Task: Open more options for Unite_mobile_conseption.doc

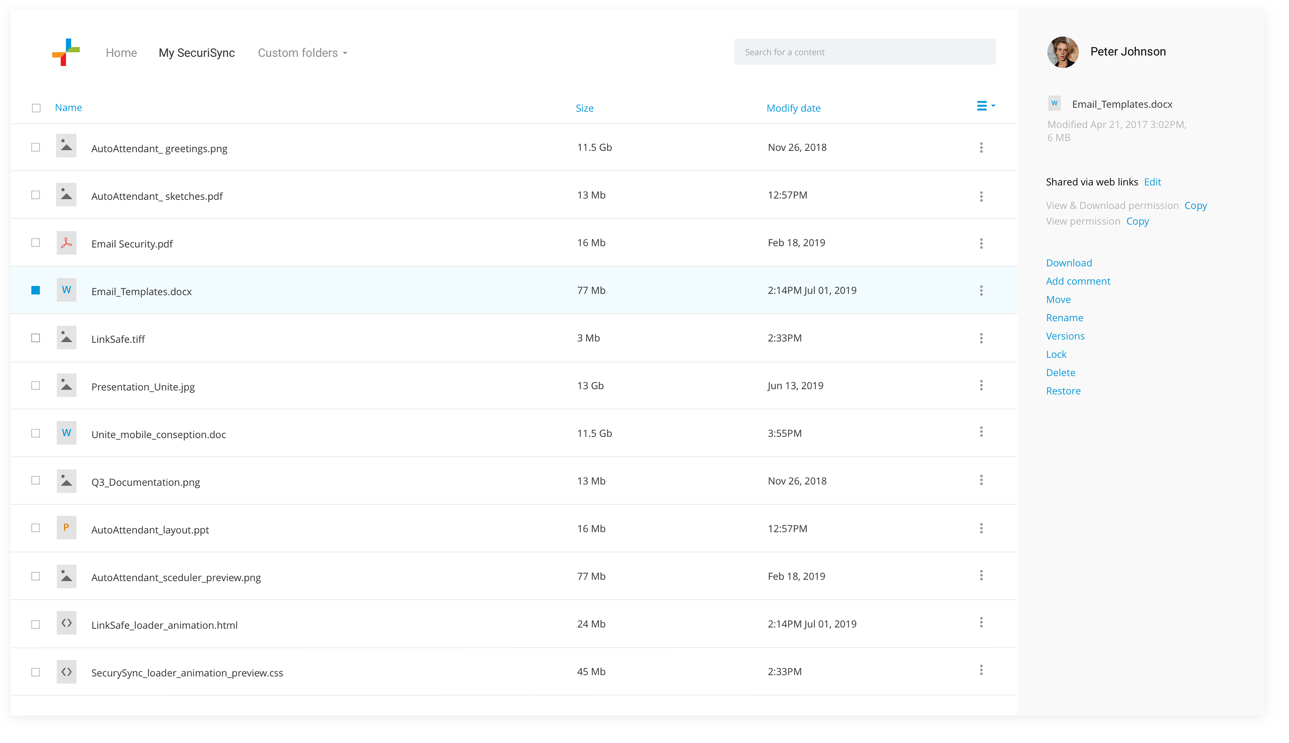Action: point(981,432)
